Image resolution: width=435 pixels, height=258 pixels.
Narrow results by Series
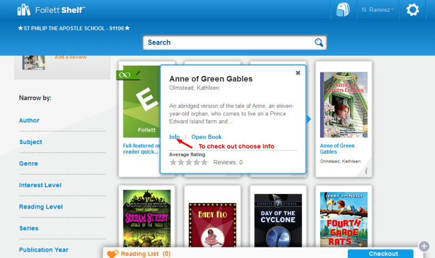(29, 228)
